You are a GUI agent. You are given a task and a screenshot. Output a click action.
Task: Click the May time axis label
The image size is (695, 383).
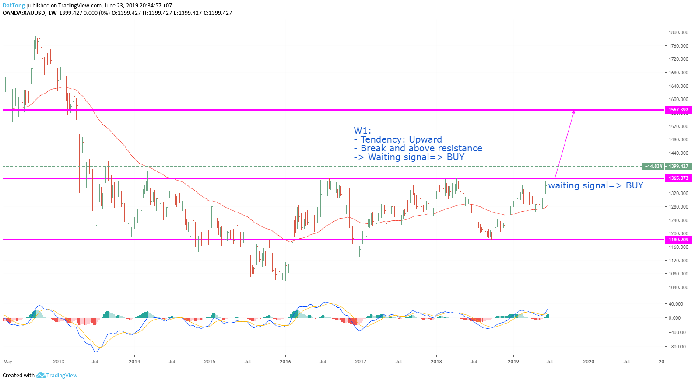coord(8,362)
